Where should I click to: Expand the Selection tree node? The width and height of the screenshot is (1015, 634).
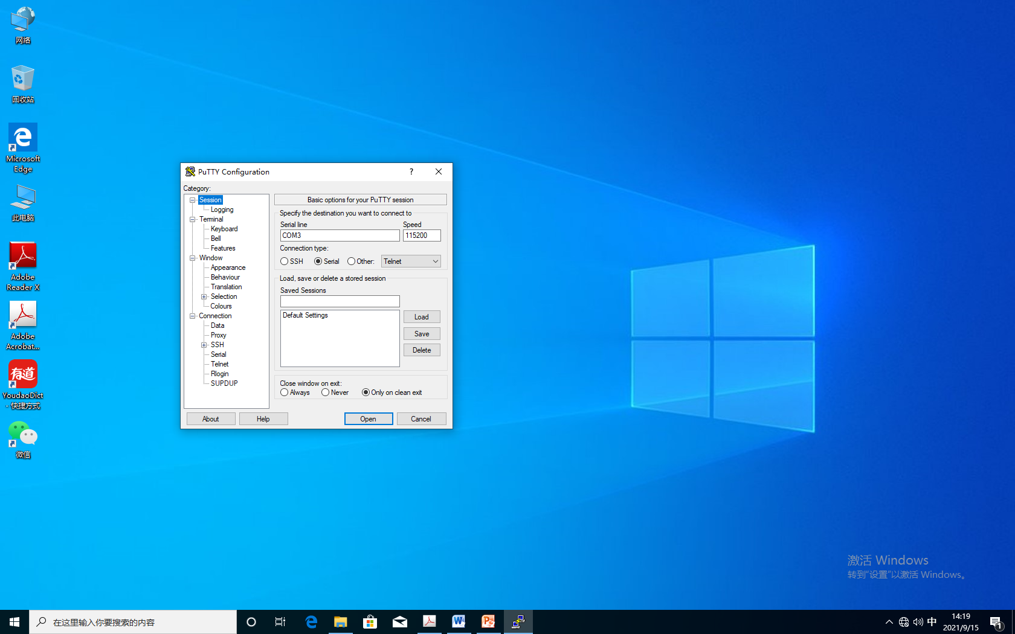click(204, 296)
